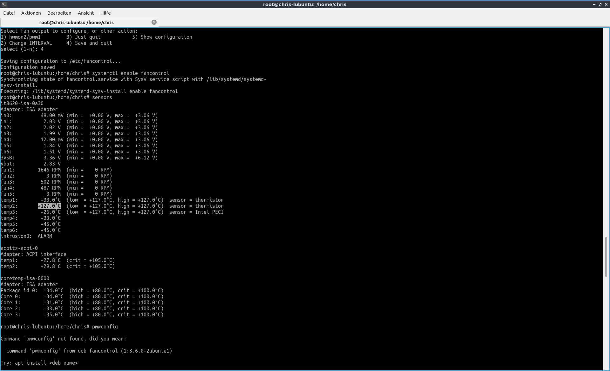Image resolution: width=610 pixels, height=371 pixels.
Task: Select the root@chris-lubuntu: /home/chris tab
Action: 76,23
